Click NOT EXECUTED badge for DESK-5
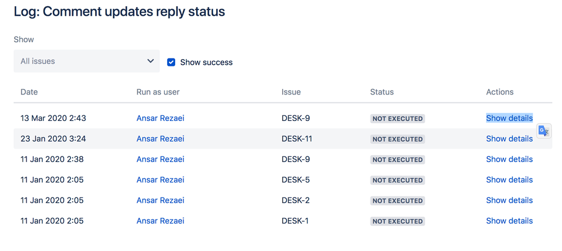This screenshot has height=251, width=562. pos(397,180)
